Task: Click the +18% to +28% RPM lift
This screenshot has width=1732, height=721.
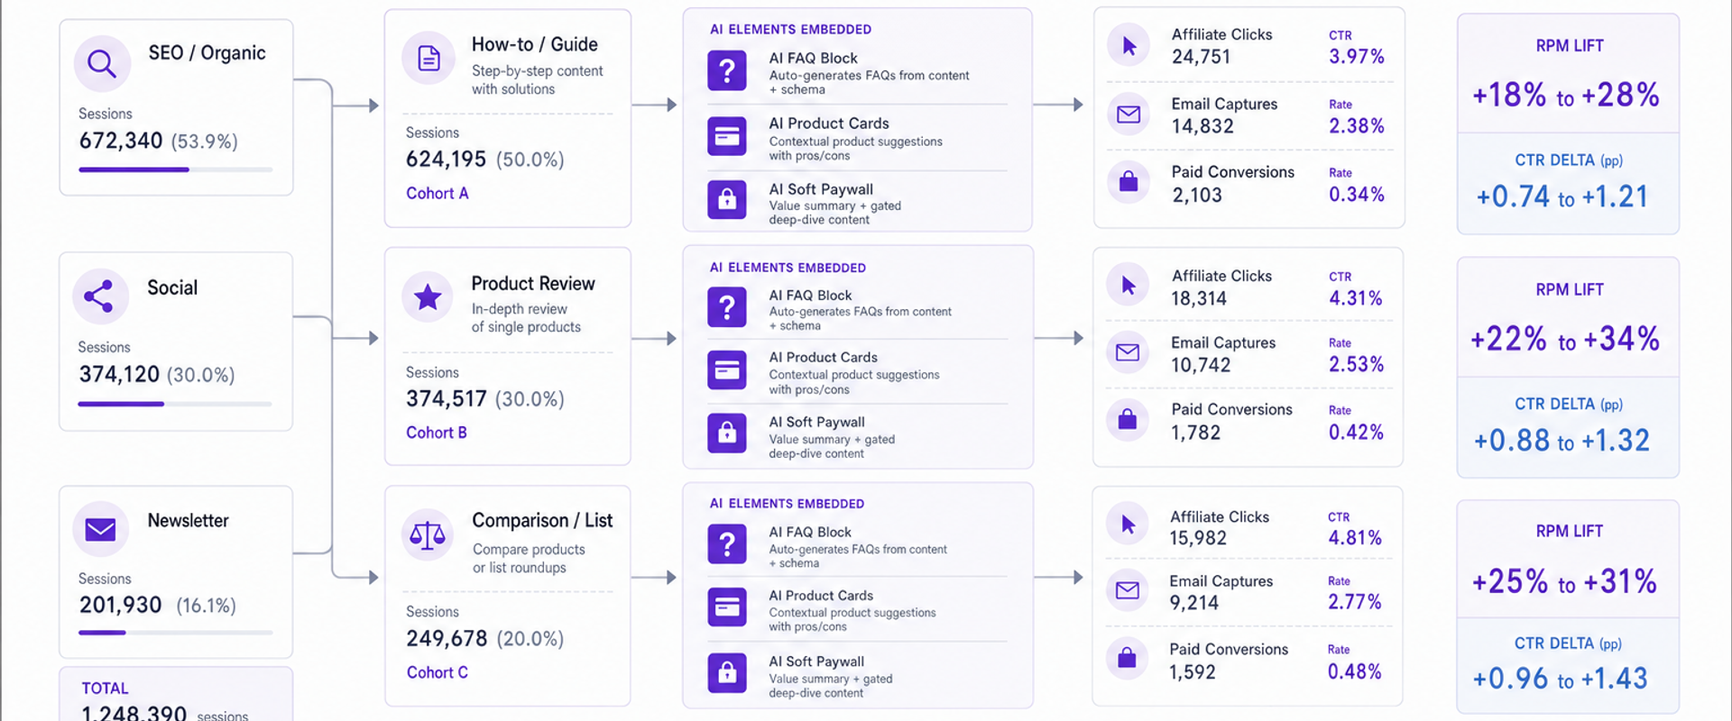Action: click(x=1566, y=95)
